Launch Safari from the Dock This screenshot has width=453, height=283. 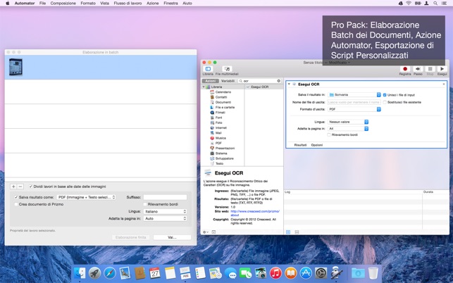click(x=110, y=273)
